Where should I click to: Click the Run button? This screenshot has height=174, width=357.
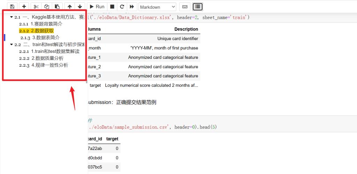97,7
